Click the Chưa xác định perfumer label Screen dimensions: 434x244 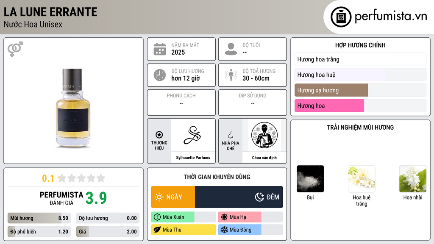[x=264, y=158]
